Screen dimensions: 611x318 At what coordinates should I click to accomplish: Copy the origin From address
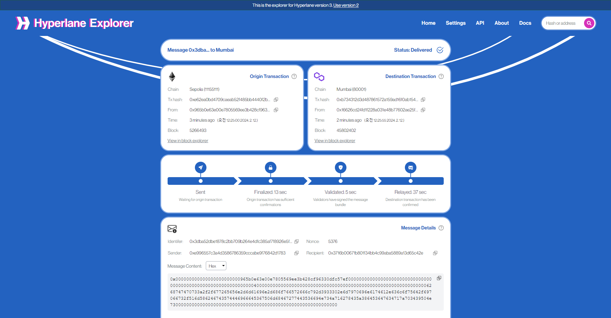276,110
